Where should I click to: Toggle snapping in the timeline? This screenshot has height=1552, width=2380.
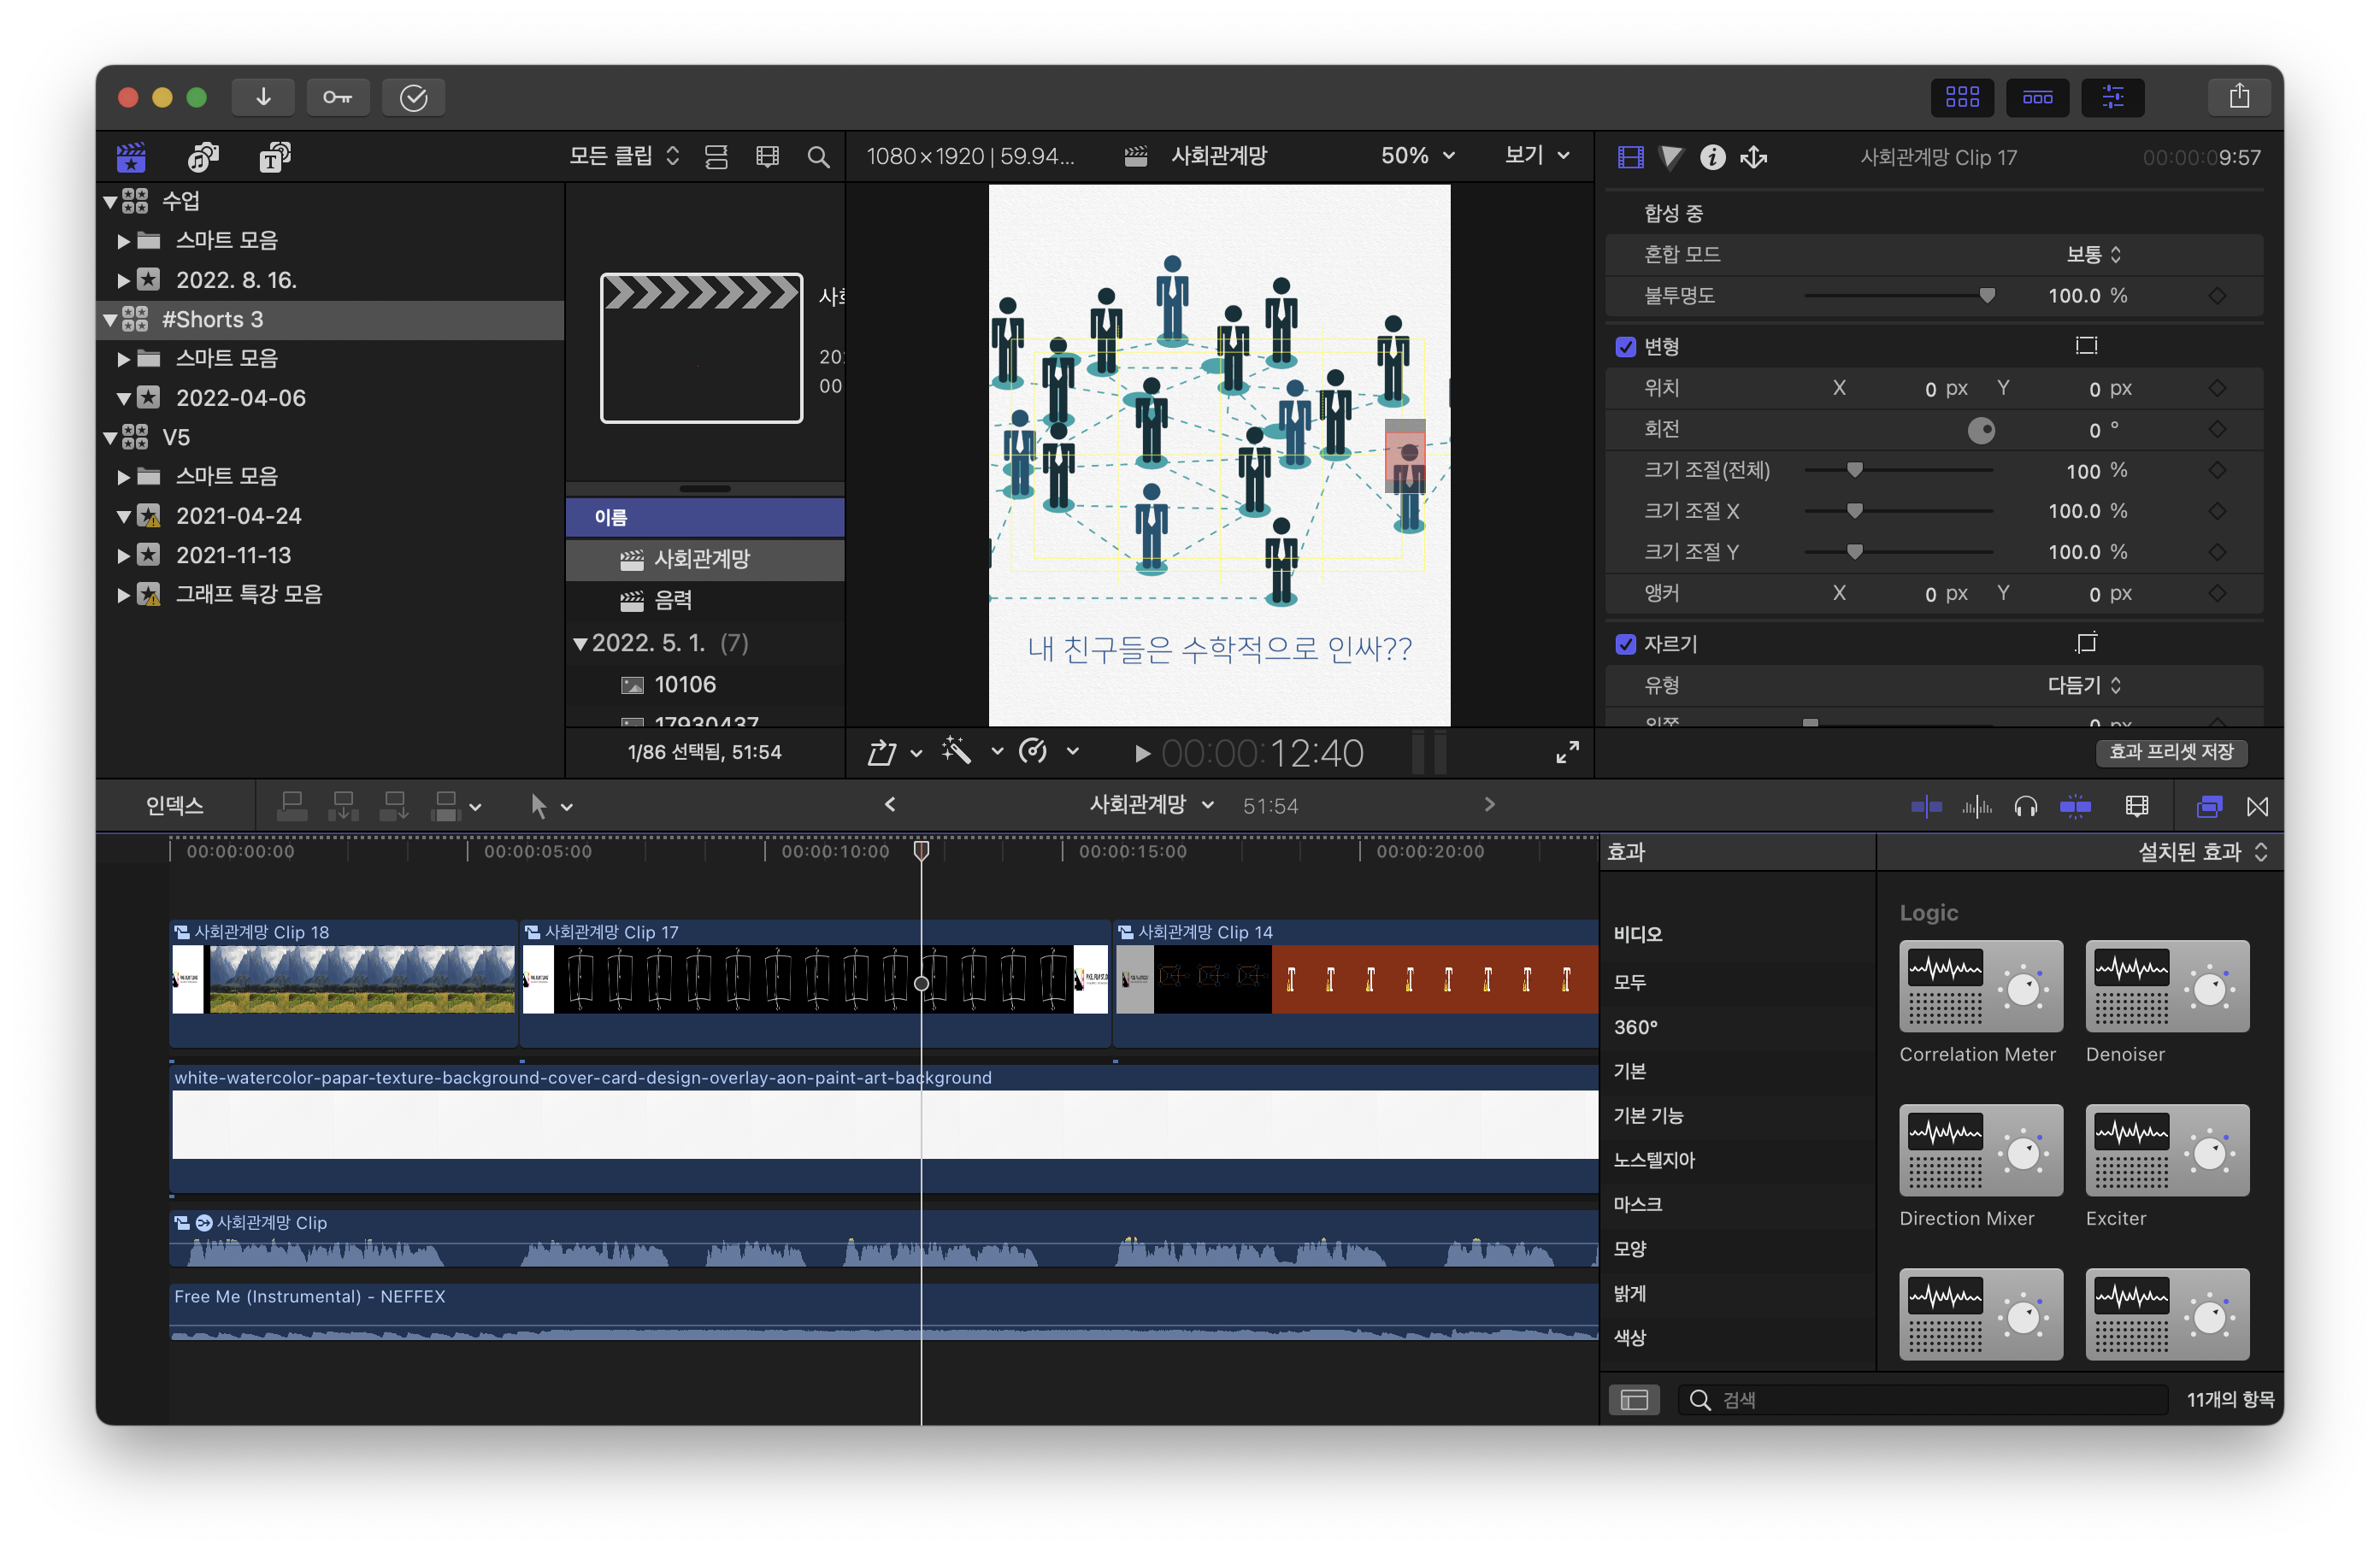2075,806
